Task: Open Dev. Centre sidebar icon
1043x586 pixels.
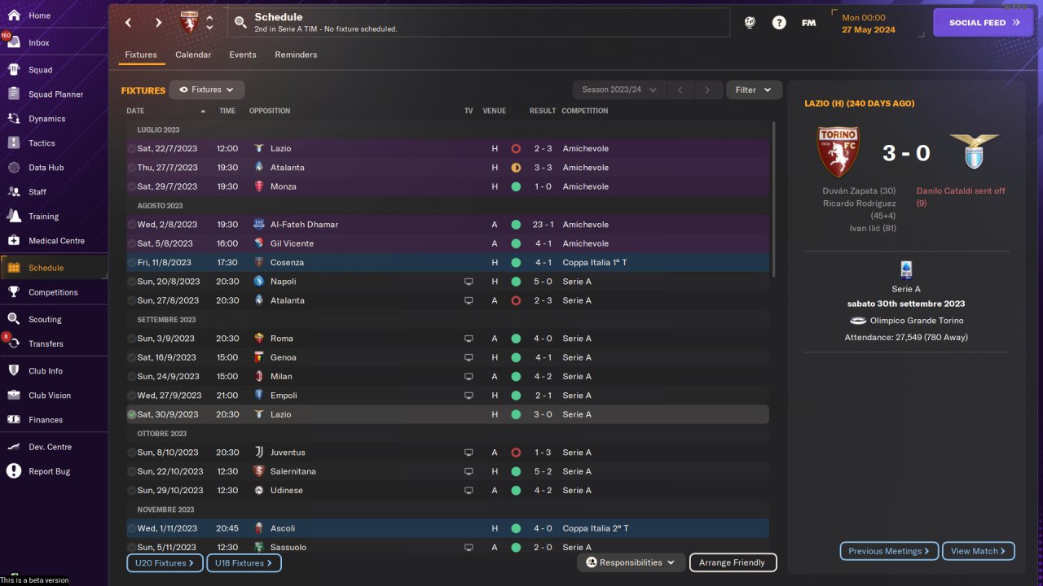Action: [14, 447]
